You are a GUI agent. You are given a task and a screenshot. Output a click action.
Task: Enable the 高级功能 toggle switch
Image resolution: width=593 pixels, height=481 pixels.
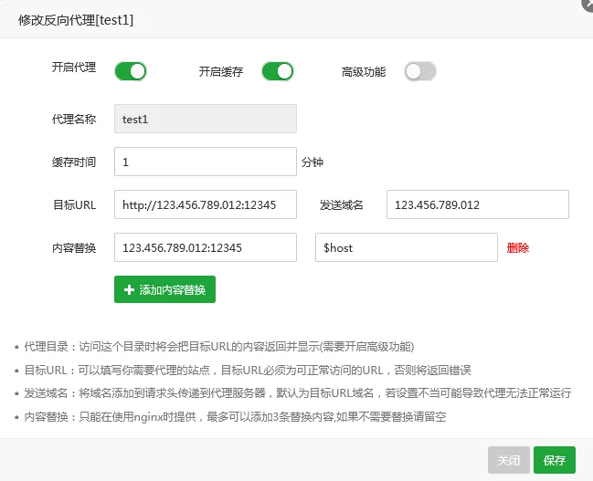pyautogui.click(x=420, y=71)
